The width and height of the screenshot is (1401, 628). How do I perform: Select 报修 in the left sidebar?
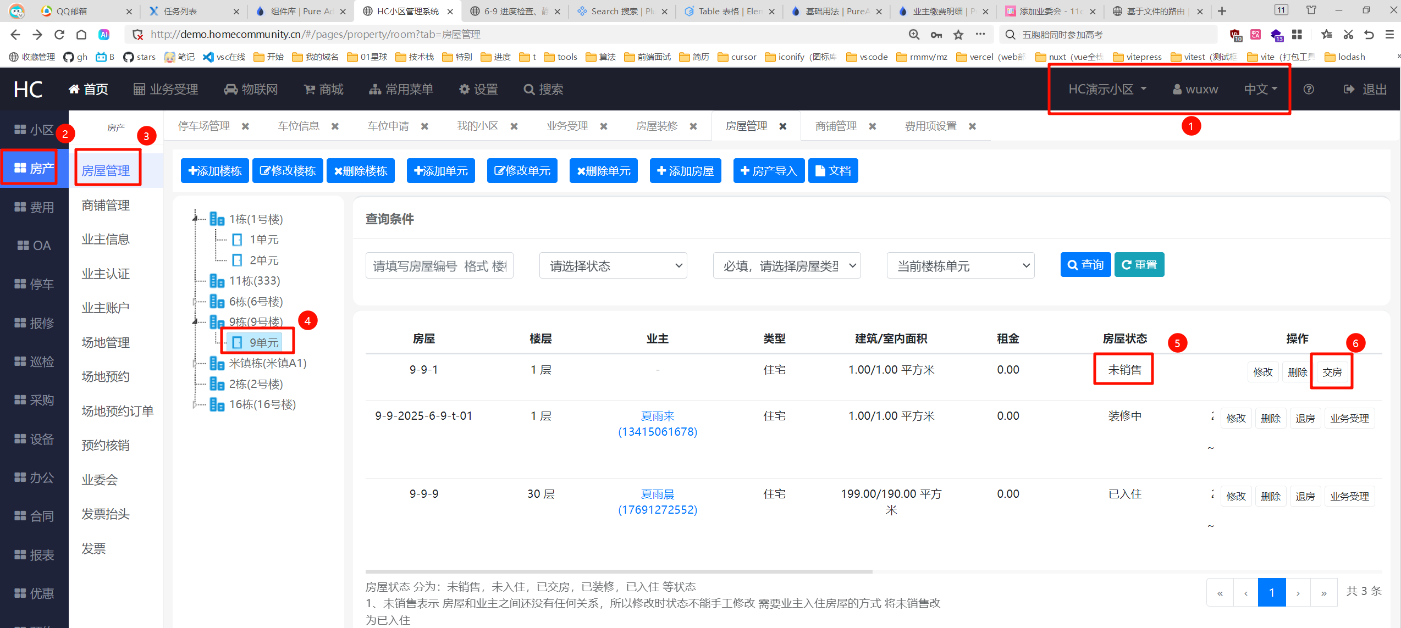(34, 323)
